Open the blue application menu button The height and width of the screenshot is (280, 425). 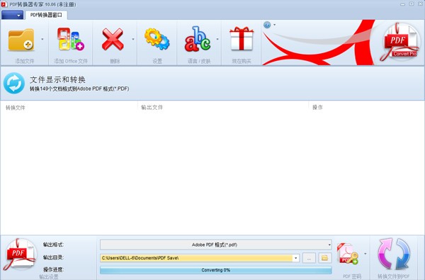[12, 15]
